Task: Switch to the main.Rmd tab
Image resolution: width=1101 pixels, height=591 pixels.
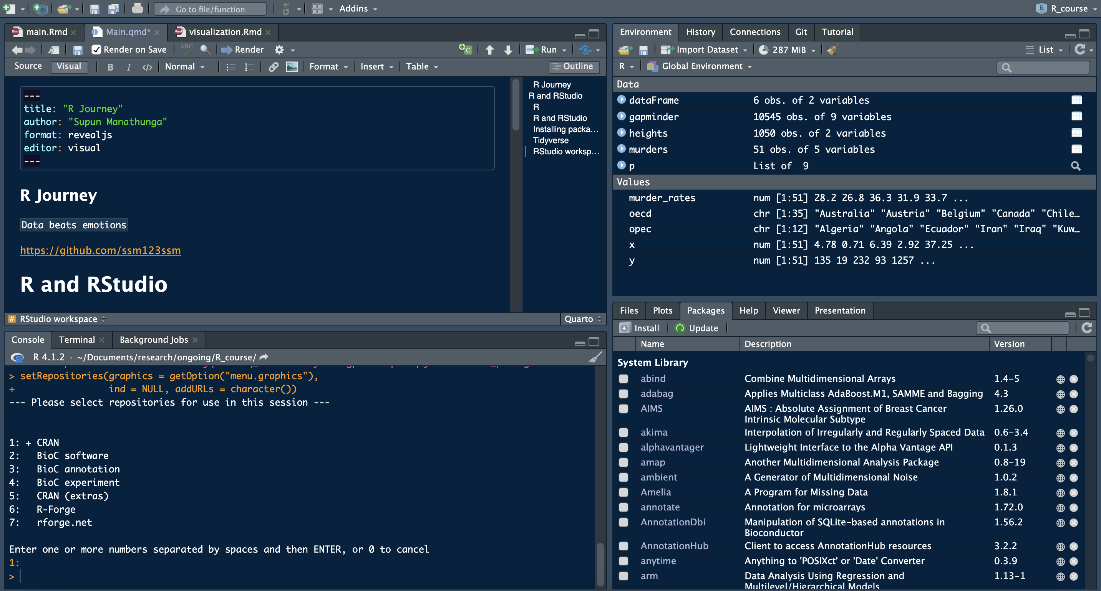Action: (x=46, y=32)
